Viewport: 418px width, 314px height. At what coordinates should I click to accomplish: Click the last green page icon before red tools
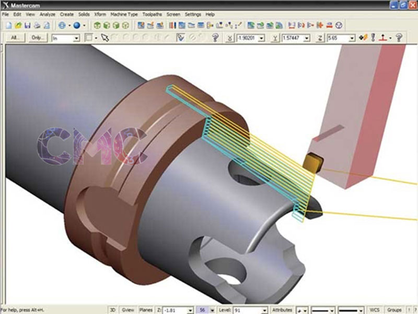279,25
